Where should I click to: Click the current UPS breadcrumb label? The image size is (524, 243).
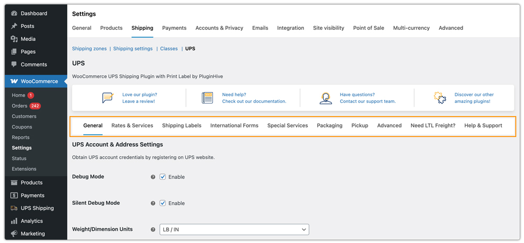[190, 49]
